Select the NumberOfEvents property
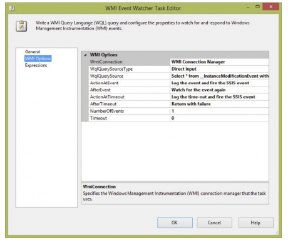 pos(130,111)
